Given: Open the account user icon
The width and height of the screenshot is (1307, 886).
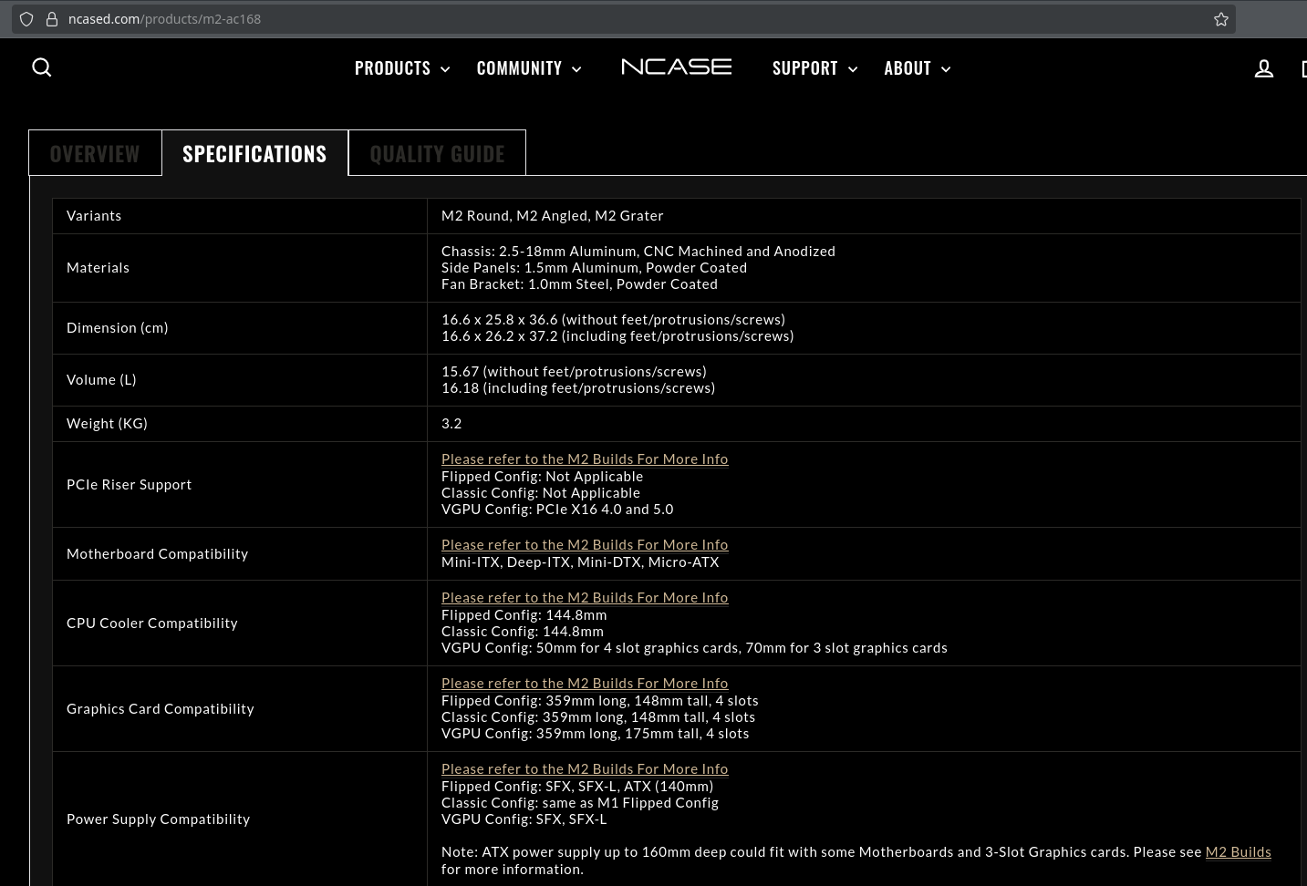Looking at the screenshot, I should pos(1264,68).
